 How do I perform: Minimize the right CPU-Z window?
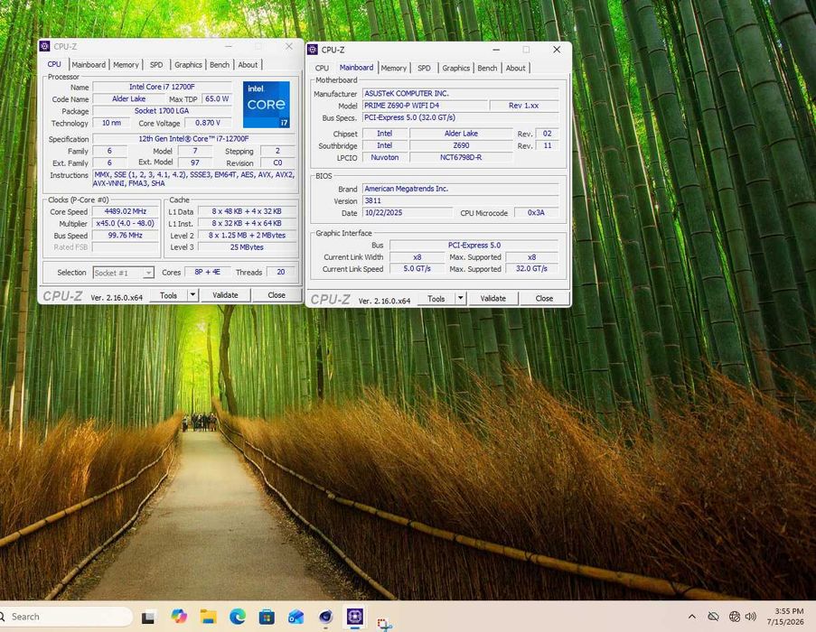pos(496,50)
